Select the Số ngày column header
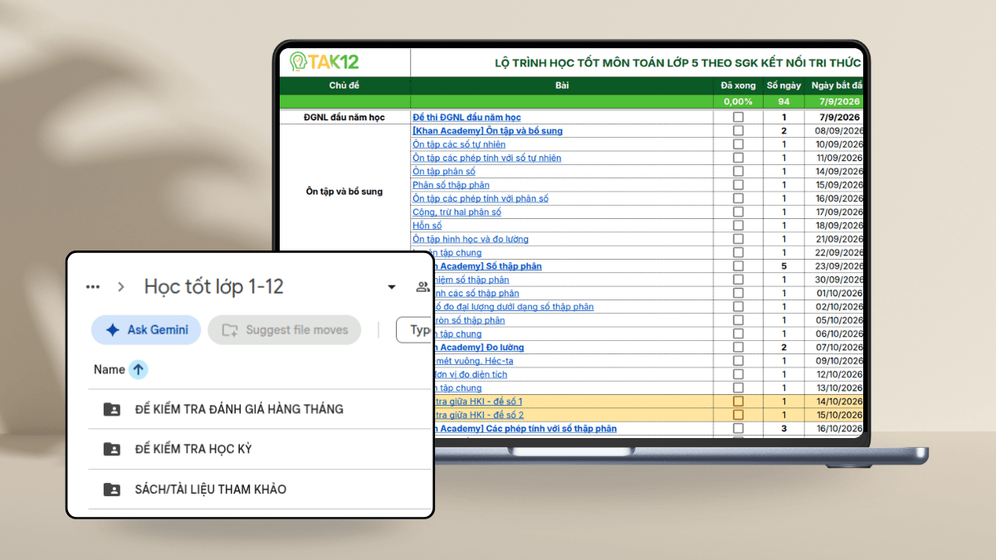The height and width of the screenshot is (560, 996). (784, 85)
